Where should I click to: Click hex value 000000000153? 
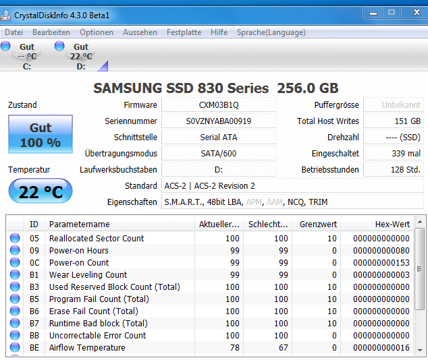[x=381, y=263]
